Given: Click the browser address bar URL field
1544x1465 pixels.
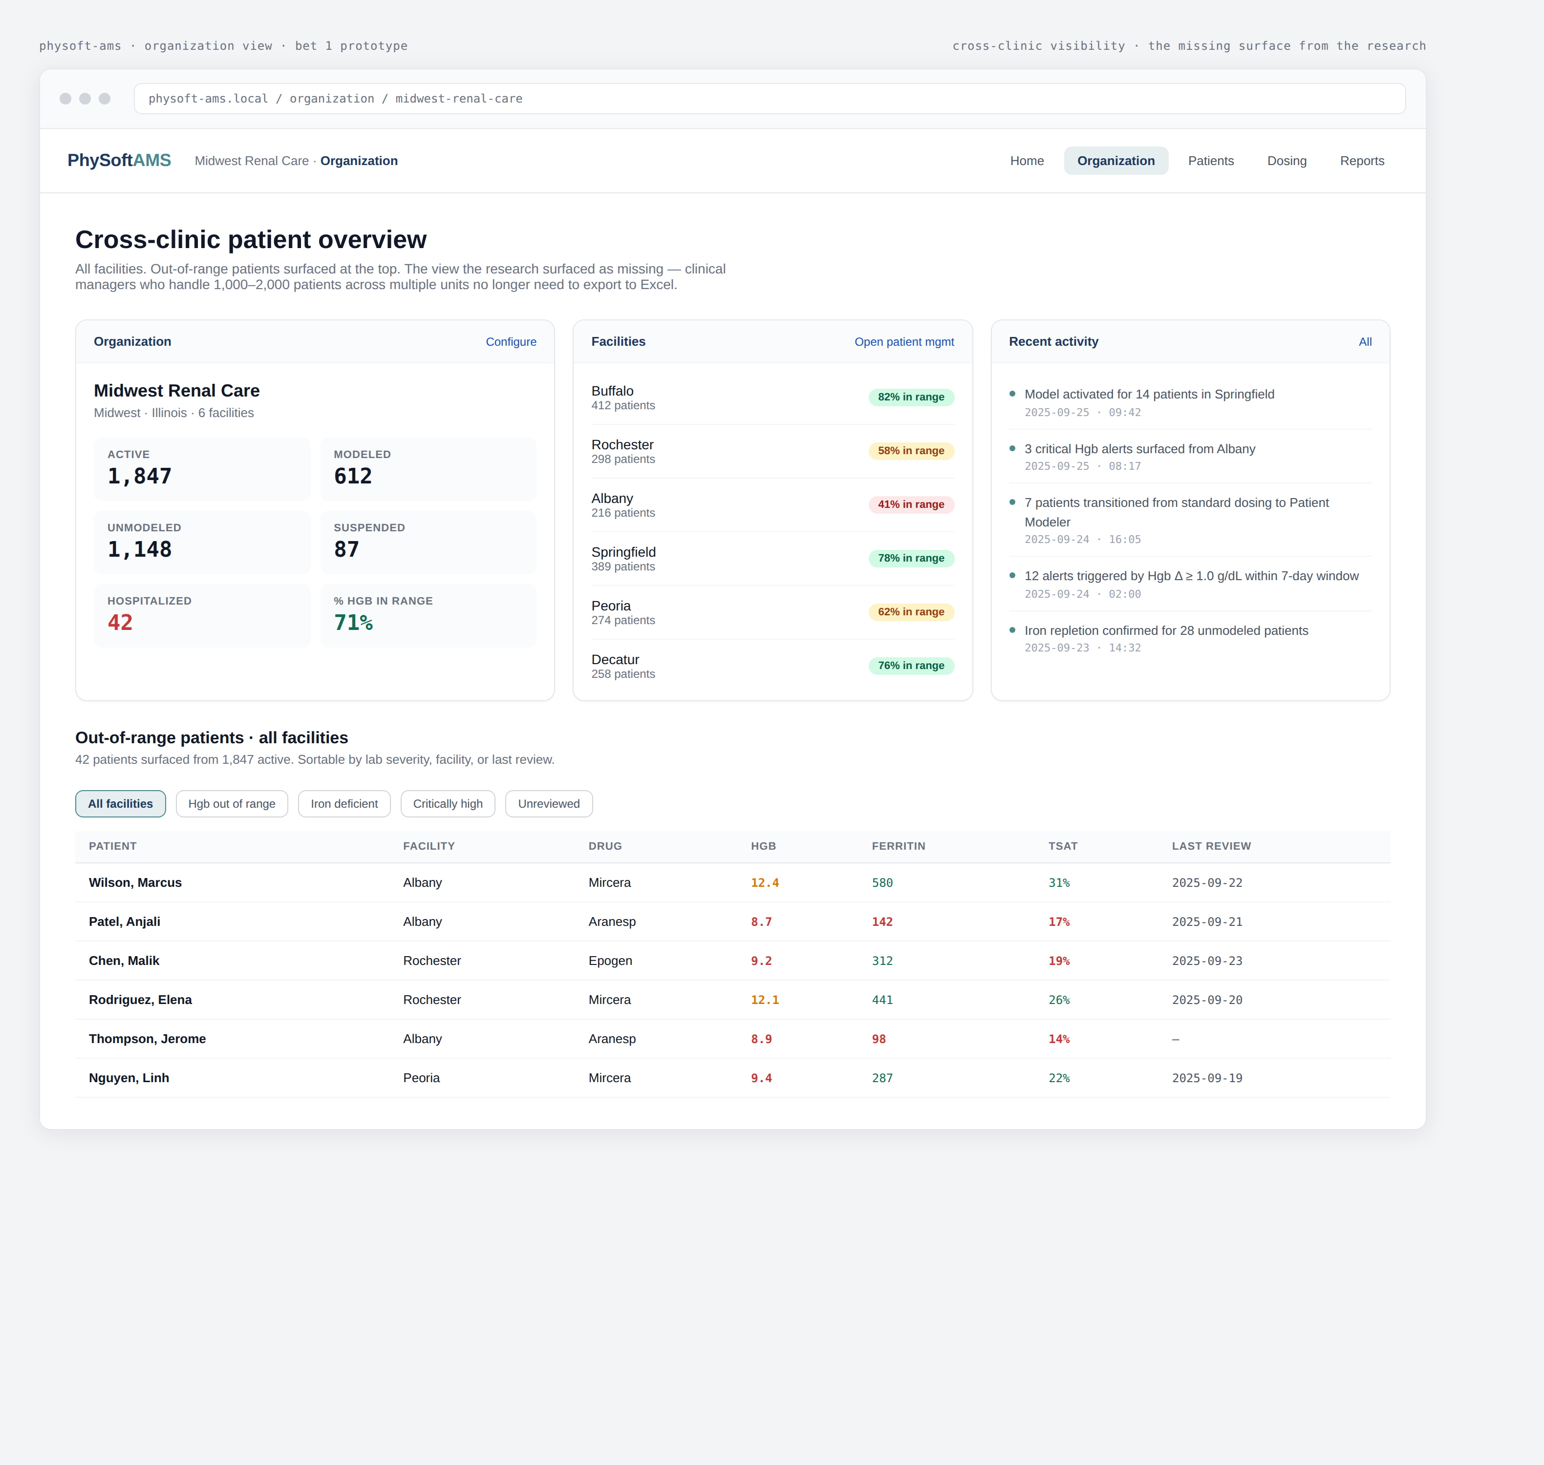Looking at the screenshot, I should tap(769, 98).
